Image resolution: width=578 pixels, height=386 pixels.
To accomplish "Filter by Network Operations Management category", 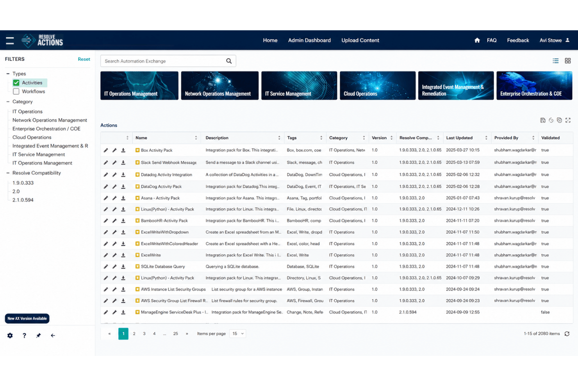I will (x=50, y=120).
